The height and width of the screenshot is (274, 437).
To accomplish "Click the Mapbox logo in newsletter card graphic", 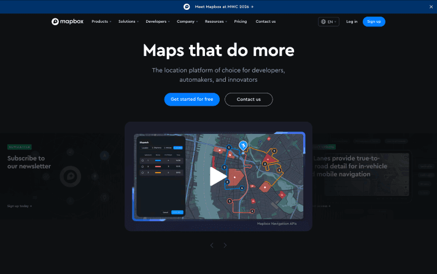I will pyautogui.click(x=70, y=176).
